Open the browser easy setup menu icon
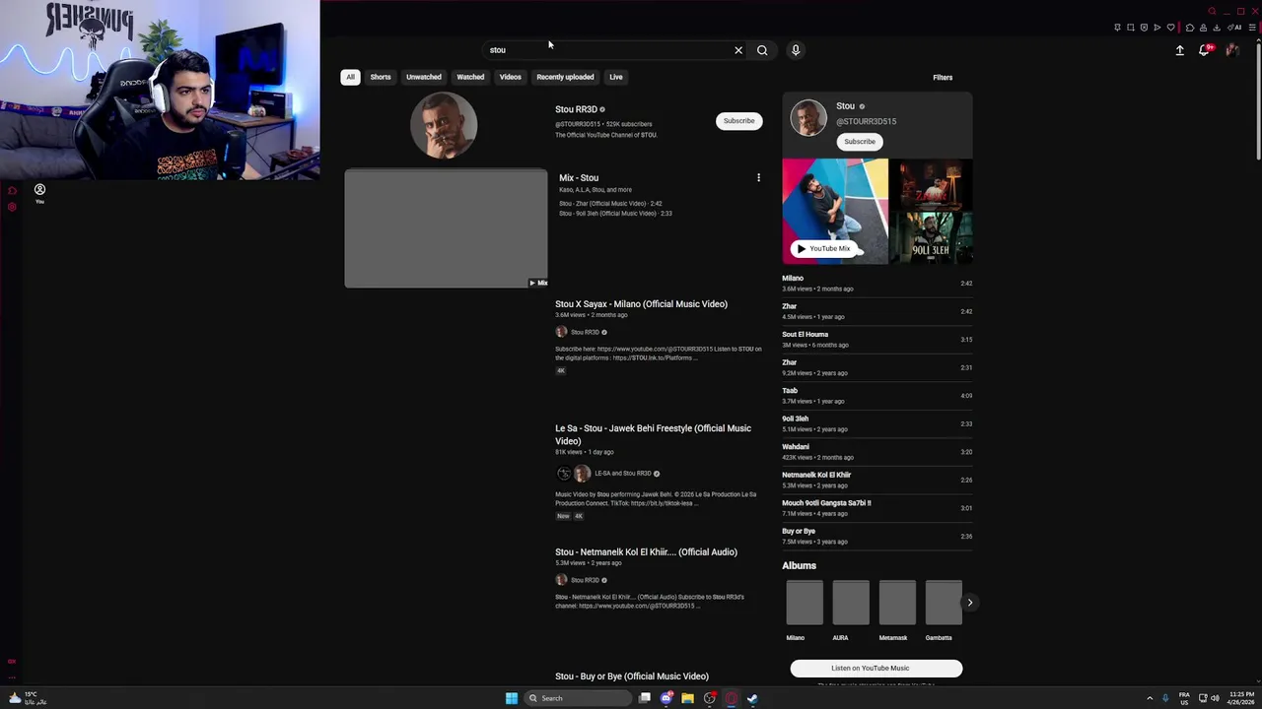 [x=1252, y=28]
